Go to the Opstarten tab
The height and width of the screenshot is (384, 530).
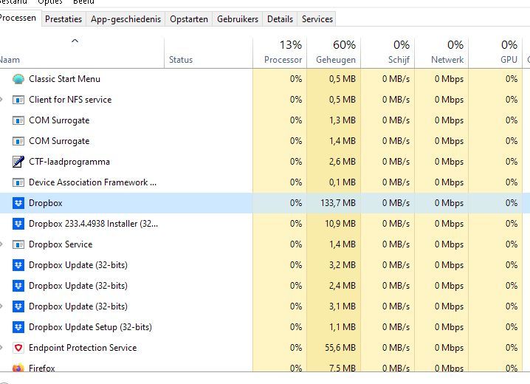[x=188, y=19]
